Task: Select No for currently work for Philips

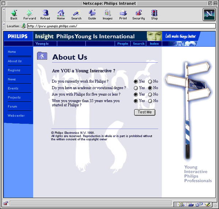Action: (150, 82)
